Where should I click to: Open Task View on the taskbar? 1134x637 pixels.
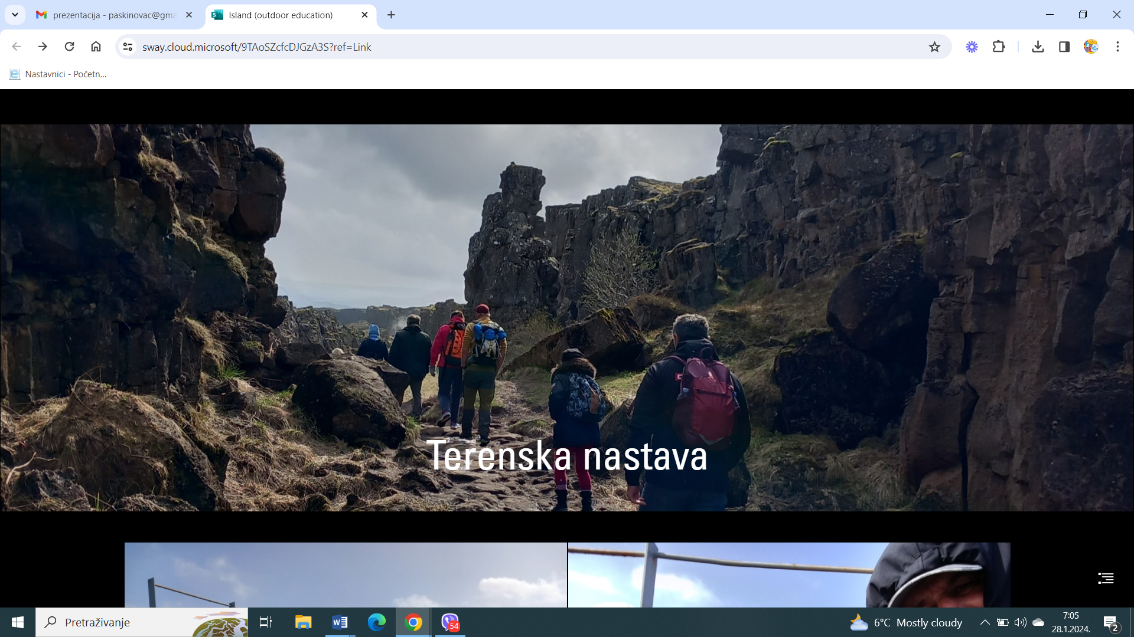coord(266,622)
